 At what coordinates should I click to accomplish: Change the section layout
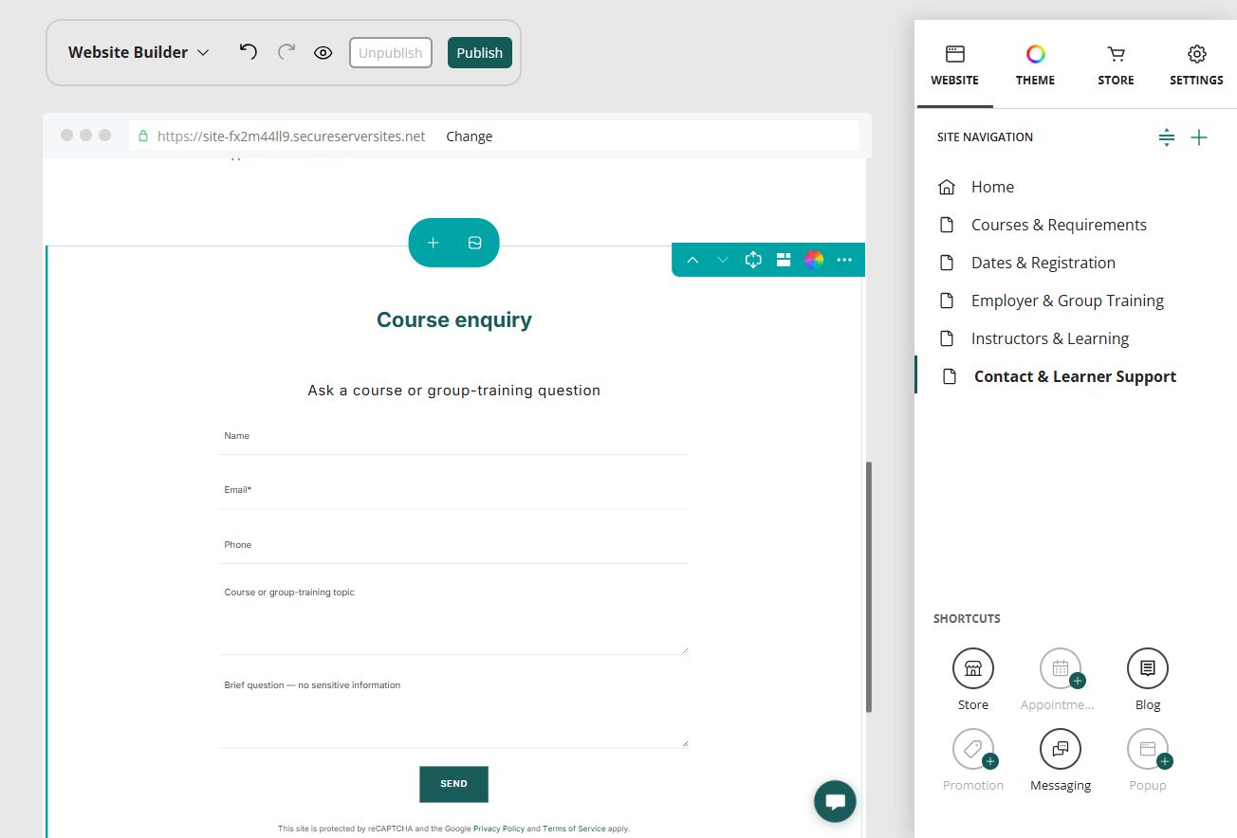pyautogui.click(x=784, y=260)
